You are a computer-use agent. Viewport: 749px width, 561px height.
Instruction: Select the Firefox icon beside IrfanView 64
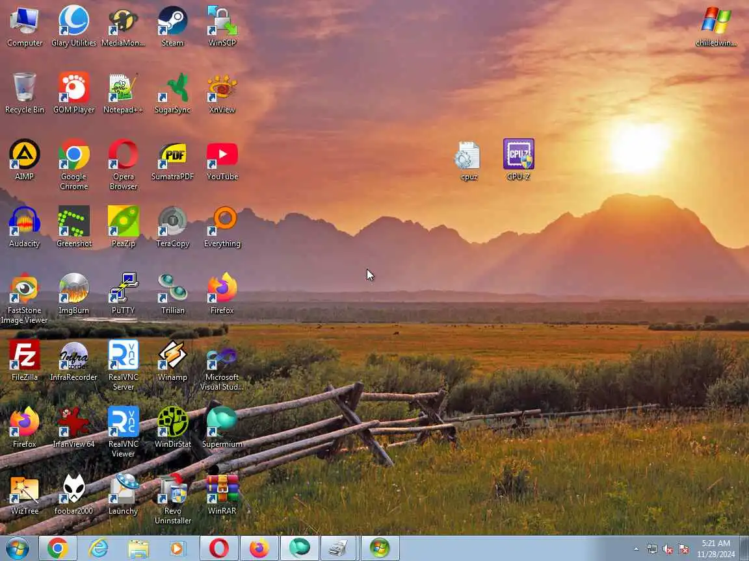[24, 427]
